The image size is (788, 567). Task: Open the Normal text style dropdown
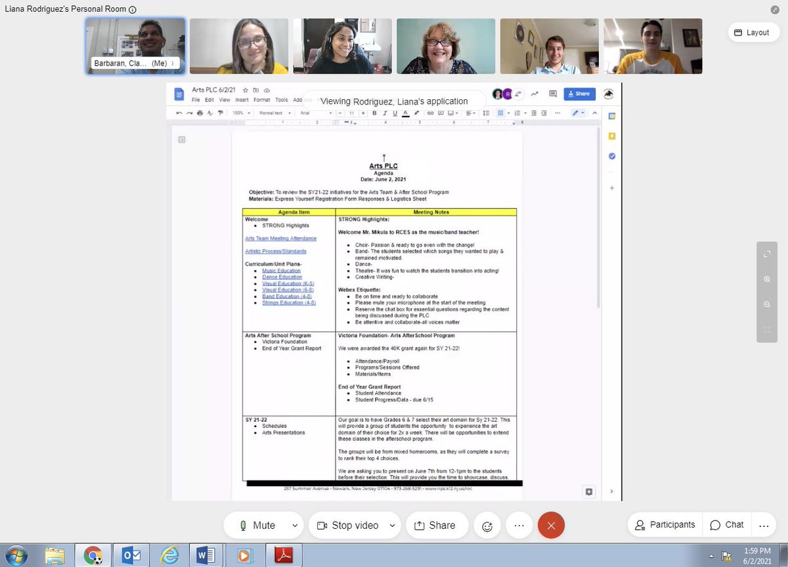[x=274, y=113]
